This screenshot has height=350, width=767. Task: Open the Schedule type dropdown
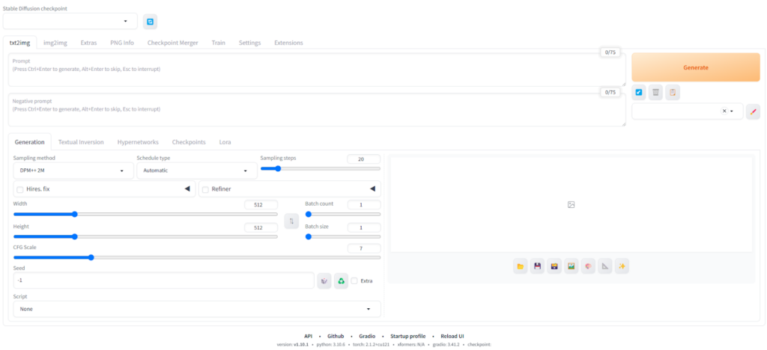tap(197, 171)
